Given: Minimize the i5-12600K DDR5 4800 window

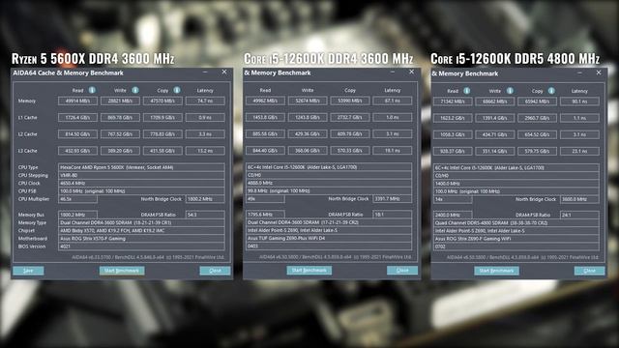Looking at the screenshot, I should pos(580,73).
